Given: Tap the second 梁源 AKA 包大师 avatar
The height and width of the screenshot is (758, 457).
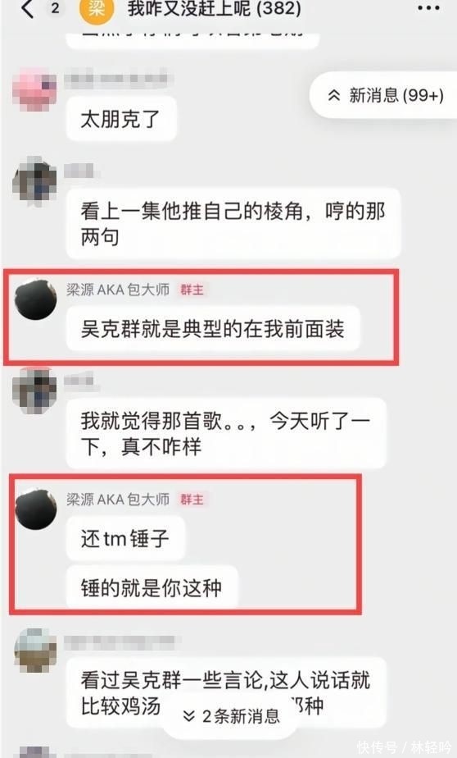Looking at the screenshot, I should coord(36,509).
